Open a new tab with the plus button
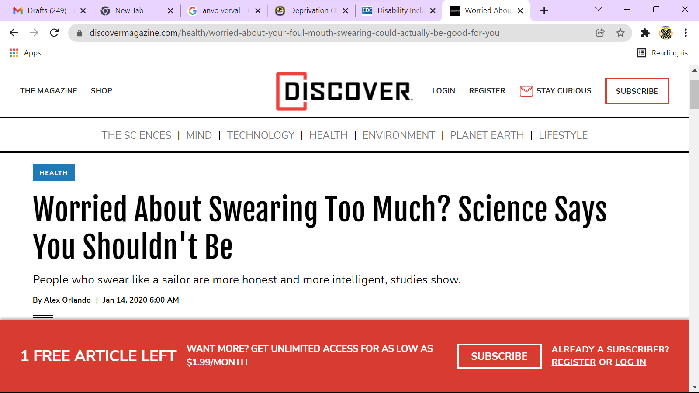 (x=544, y=10)
